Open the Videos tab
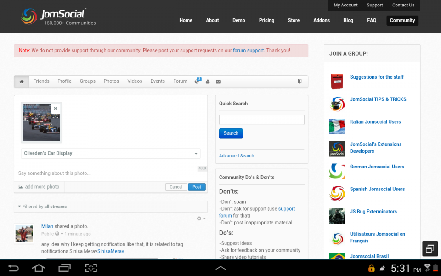Screen dimensions: 441x276 click(x=135, y=81)
